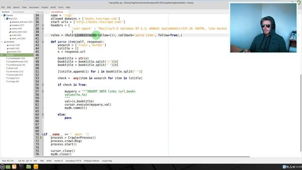
Task: Jump to Rule [10] import
Action: point(13,68)
